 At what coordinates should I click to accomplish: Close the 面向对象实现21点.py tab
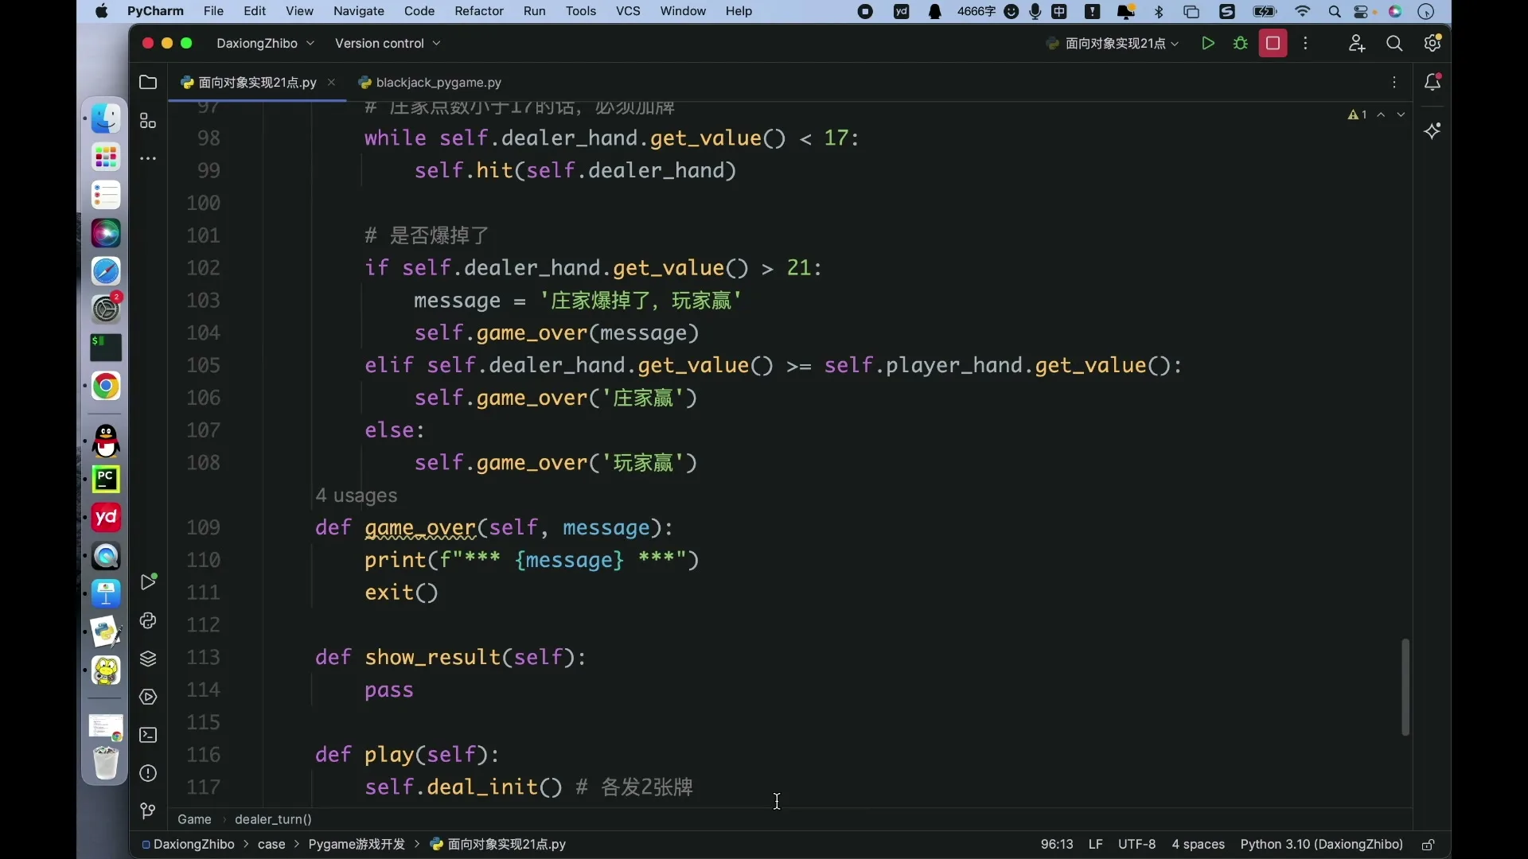(332, 83)
